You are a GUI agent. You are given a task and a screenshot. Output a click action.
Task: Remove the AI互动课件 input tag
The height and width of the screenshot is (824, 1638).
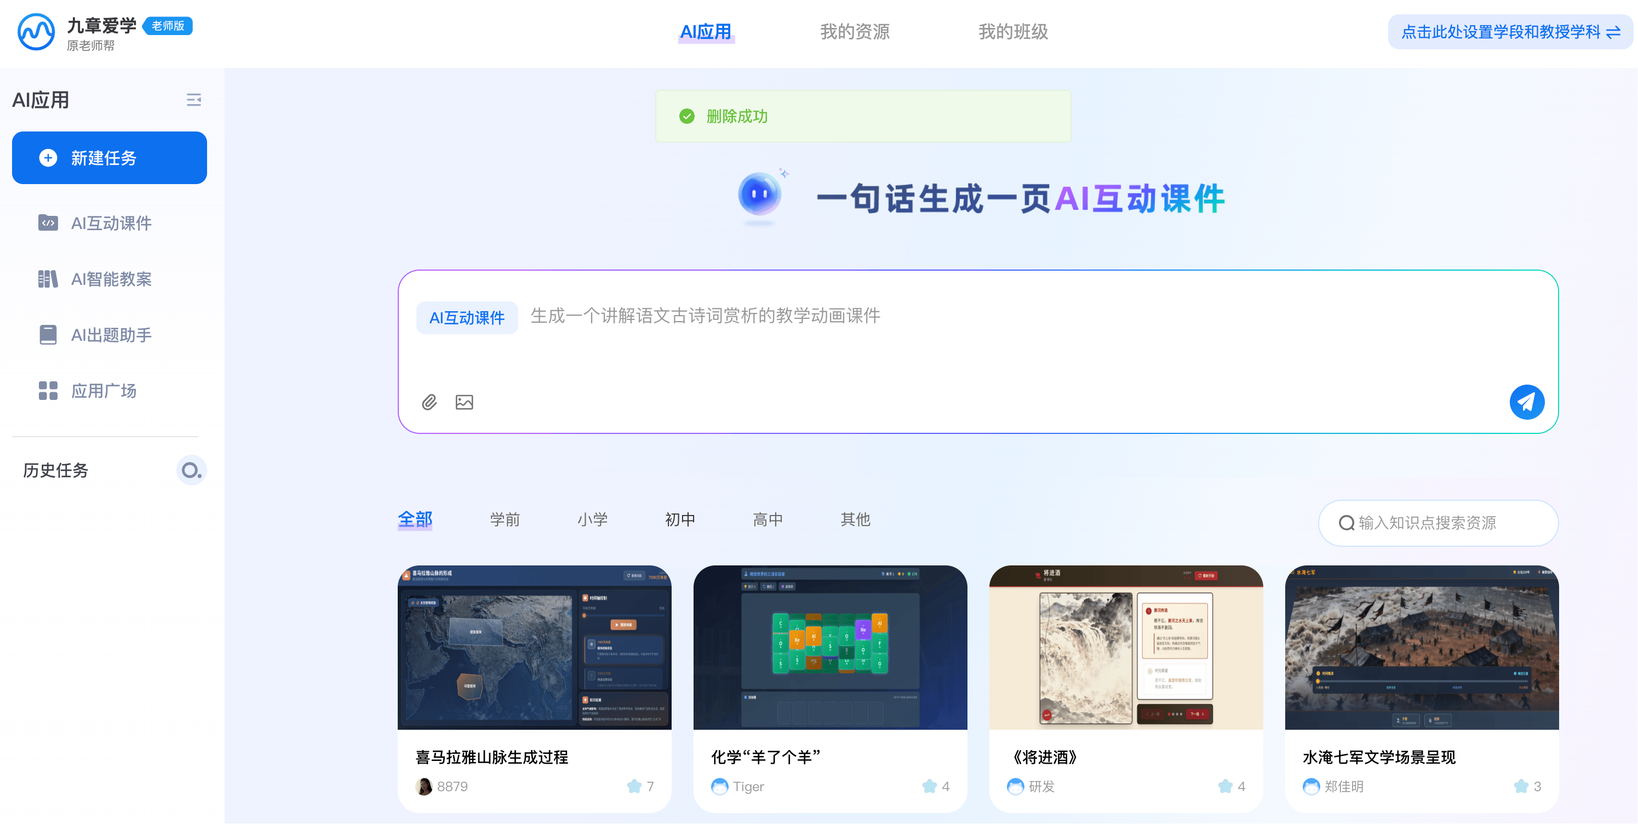tap(467, 317)
